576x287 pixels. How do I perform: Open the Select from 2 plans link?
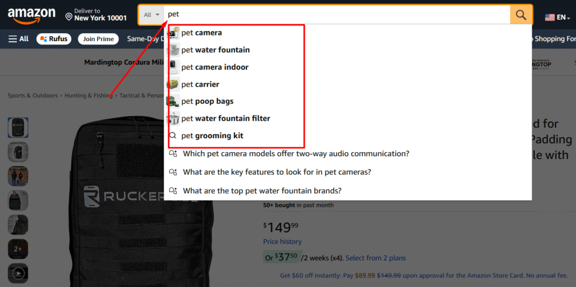pyautogui.click(x=375, y=258)
